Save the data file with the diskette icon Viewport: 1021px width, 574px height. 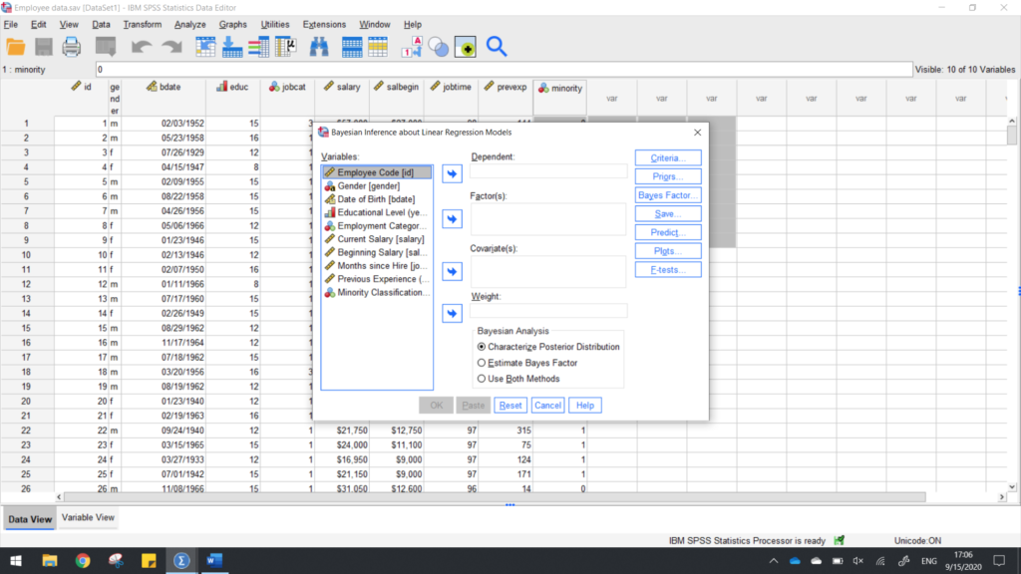(44, 47)
